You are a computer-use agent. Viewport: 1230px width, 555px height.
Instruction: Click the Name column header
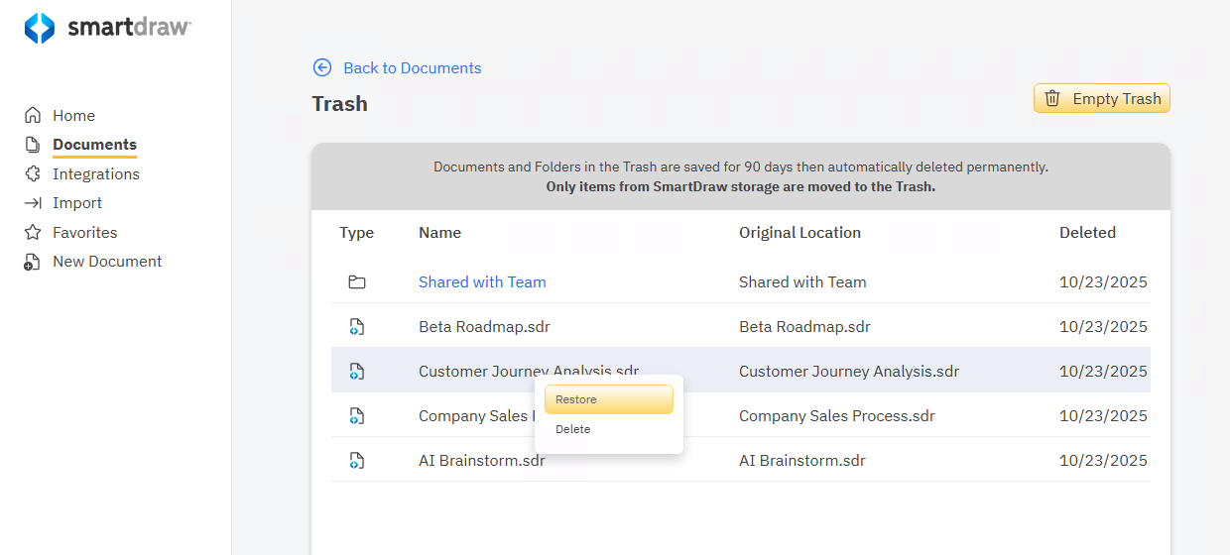pos(439,233)
